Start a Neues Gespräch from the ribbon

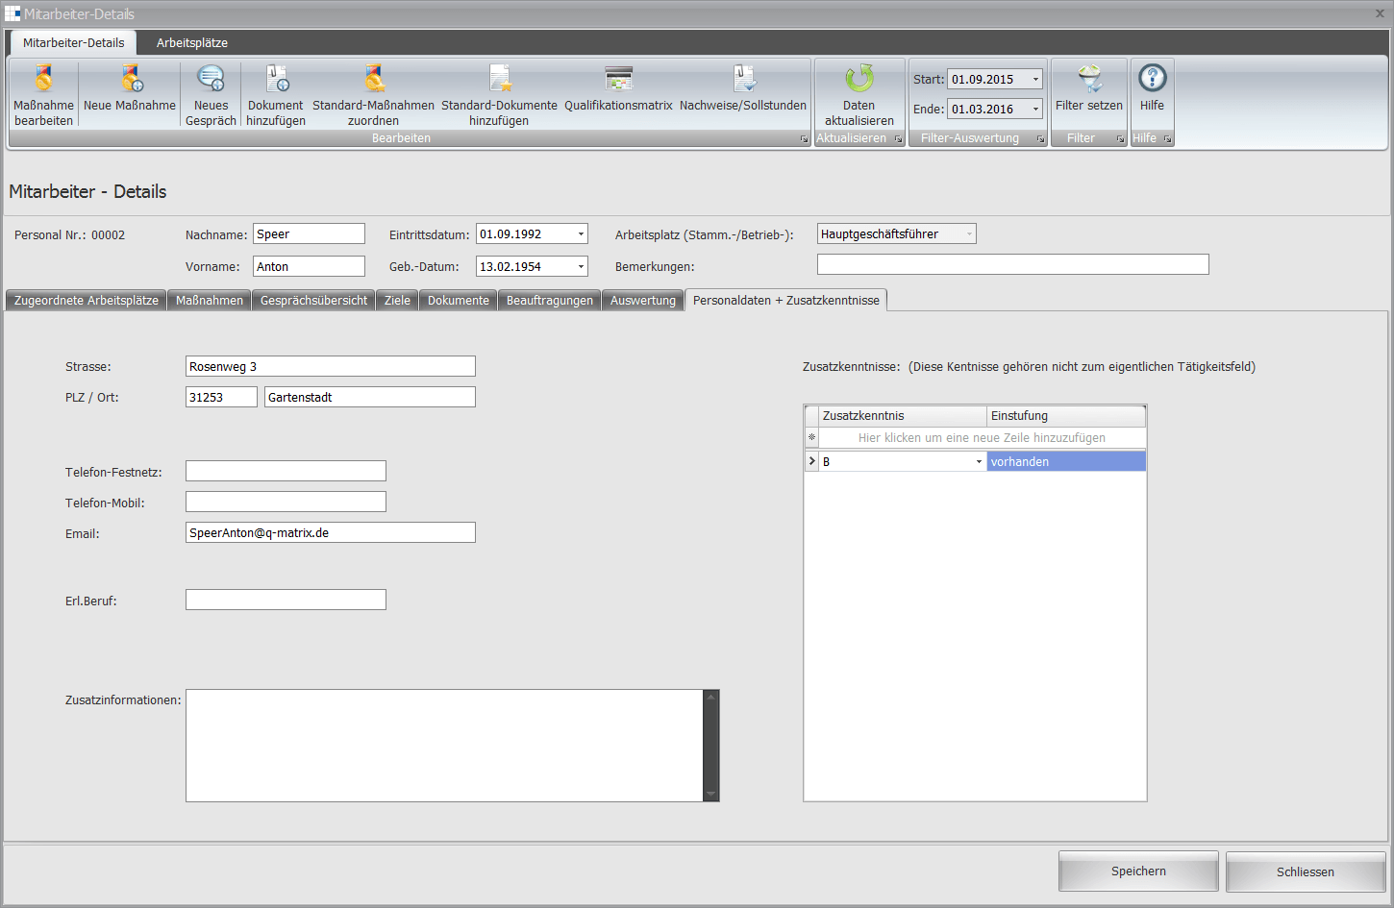[211, 79]
